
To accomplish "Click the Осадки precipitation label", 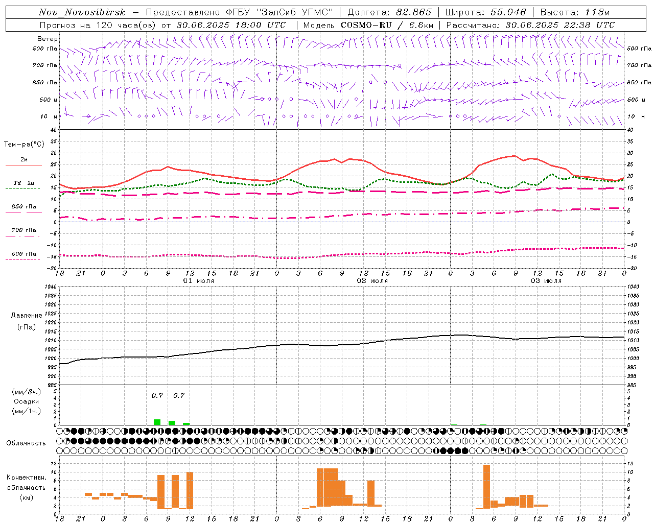I will click(x=27, y=401).
